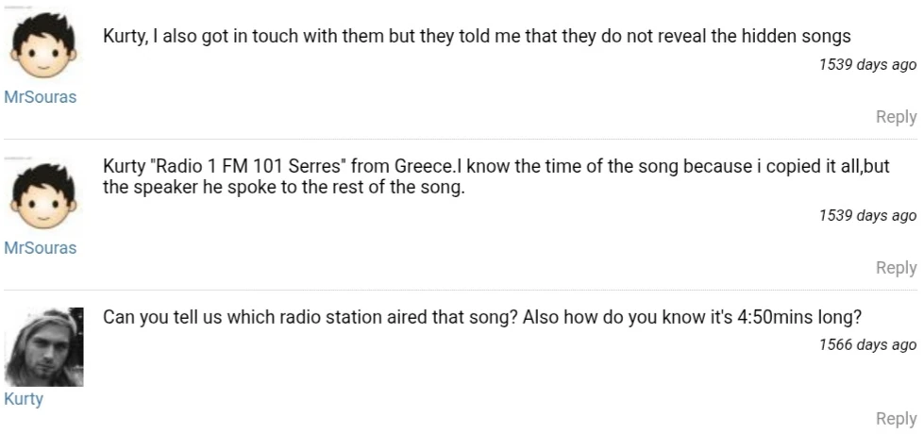Click the separator line above the Radio 1 FM comment
This screenshot has height=434, width=924.
coord(462,140)
